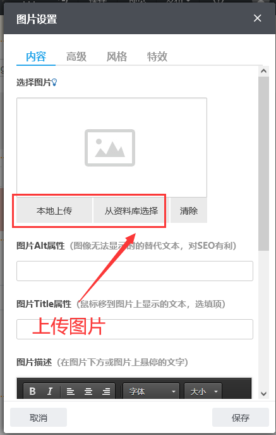The image size is (276, 435).
Task: Click the lightbulb hint icon beside 选择图片
Action: click(54, 82)
